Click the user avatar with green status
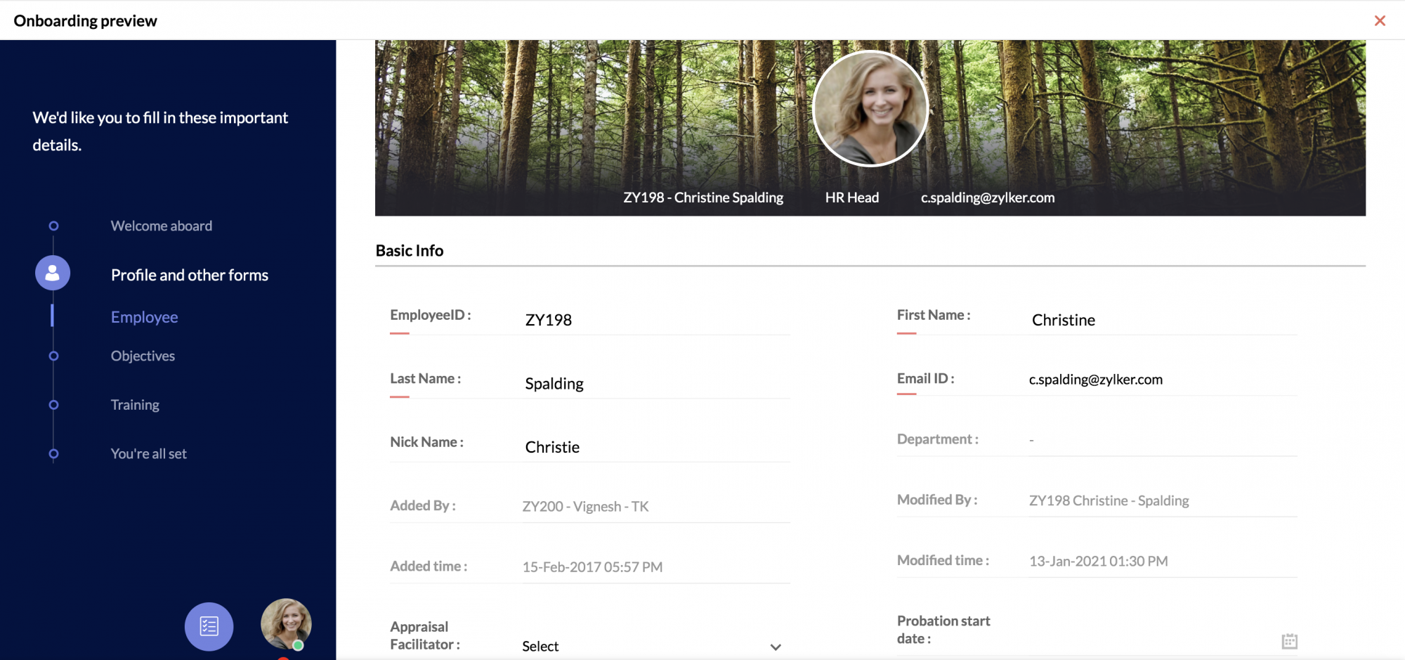Screen dimensions: 1405x660 point(286,623)
